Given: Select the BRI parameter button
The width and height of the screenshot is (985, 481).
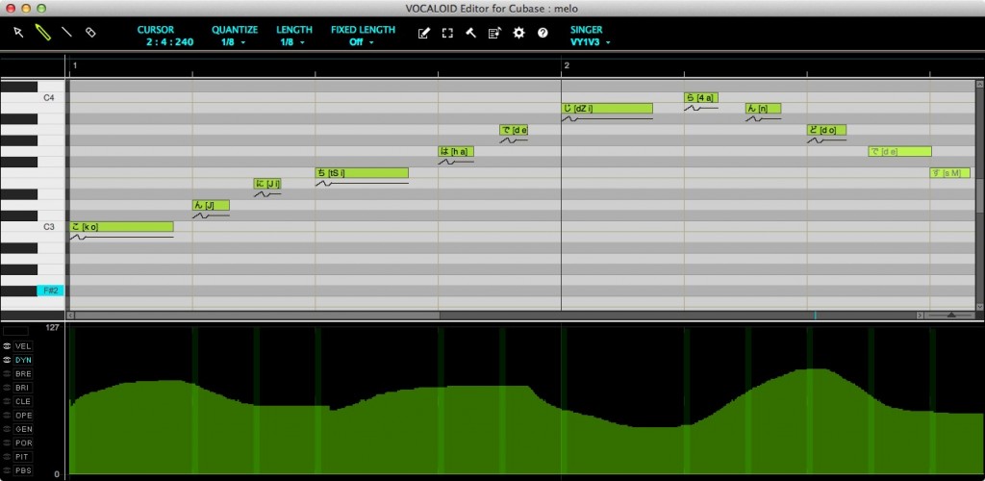Looking at the screenshot, I should click(x=23, y=388).
